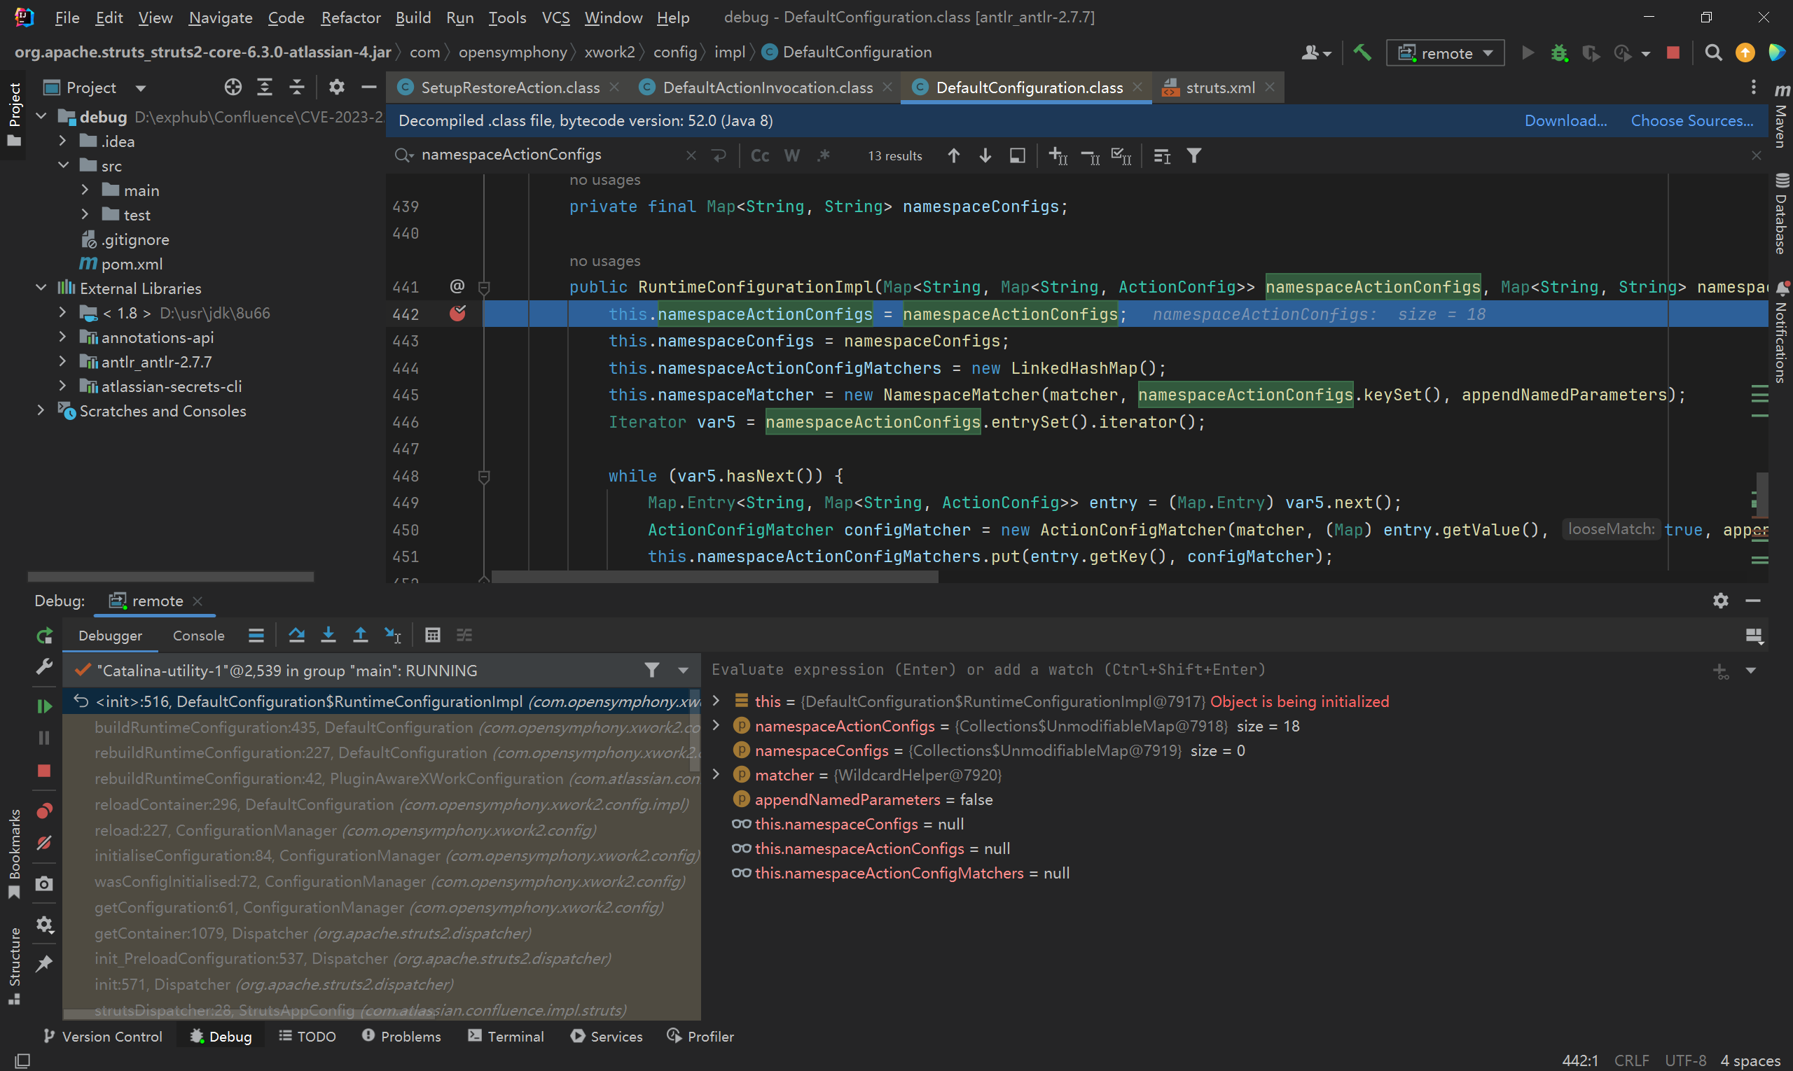1793x1071 pixels.
Task: Toggle the breakpoint on line 442
Action: coord(458,314)
